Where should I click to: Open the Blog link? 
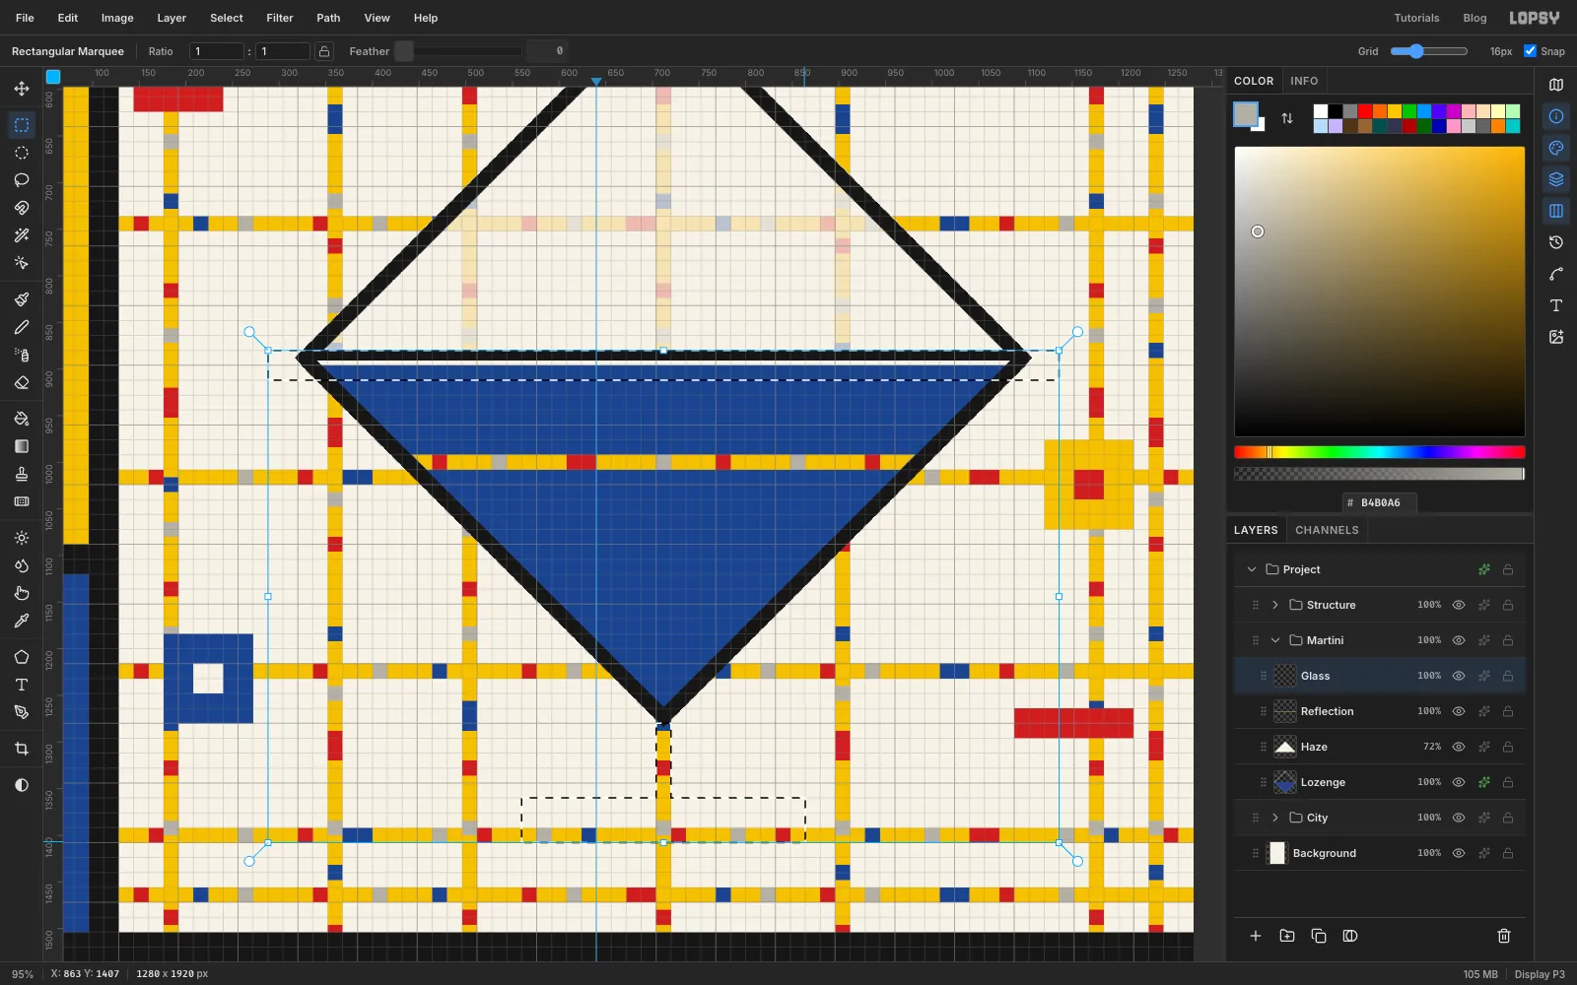(x=1474, y=18)
